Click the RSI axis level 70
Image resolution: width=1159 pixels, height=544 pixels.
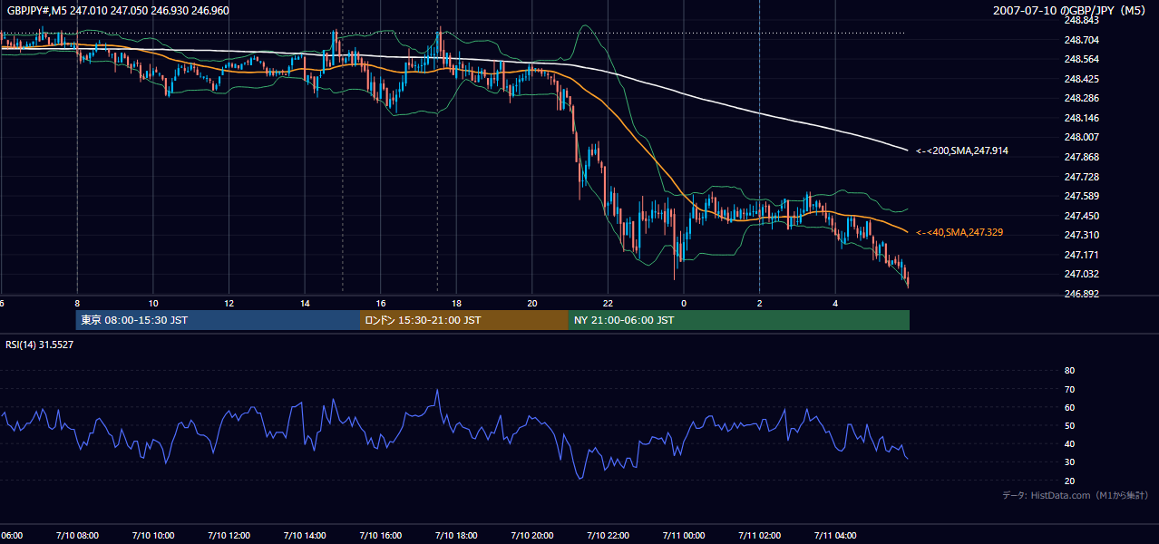pyautogui.click(x=1069, y=390)
